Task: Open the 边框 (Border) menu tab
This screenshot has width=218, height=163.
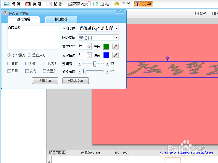Action: (x=101, y=4)
